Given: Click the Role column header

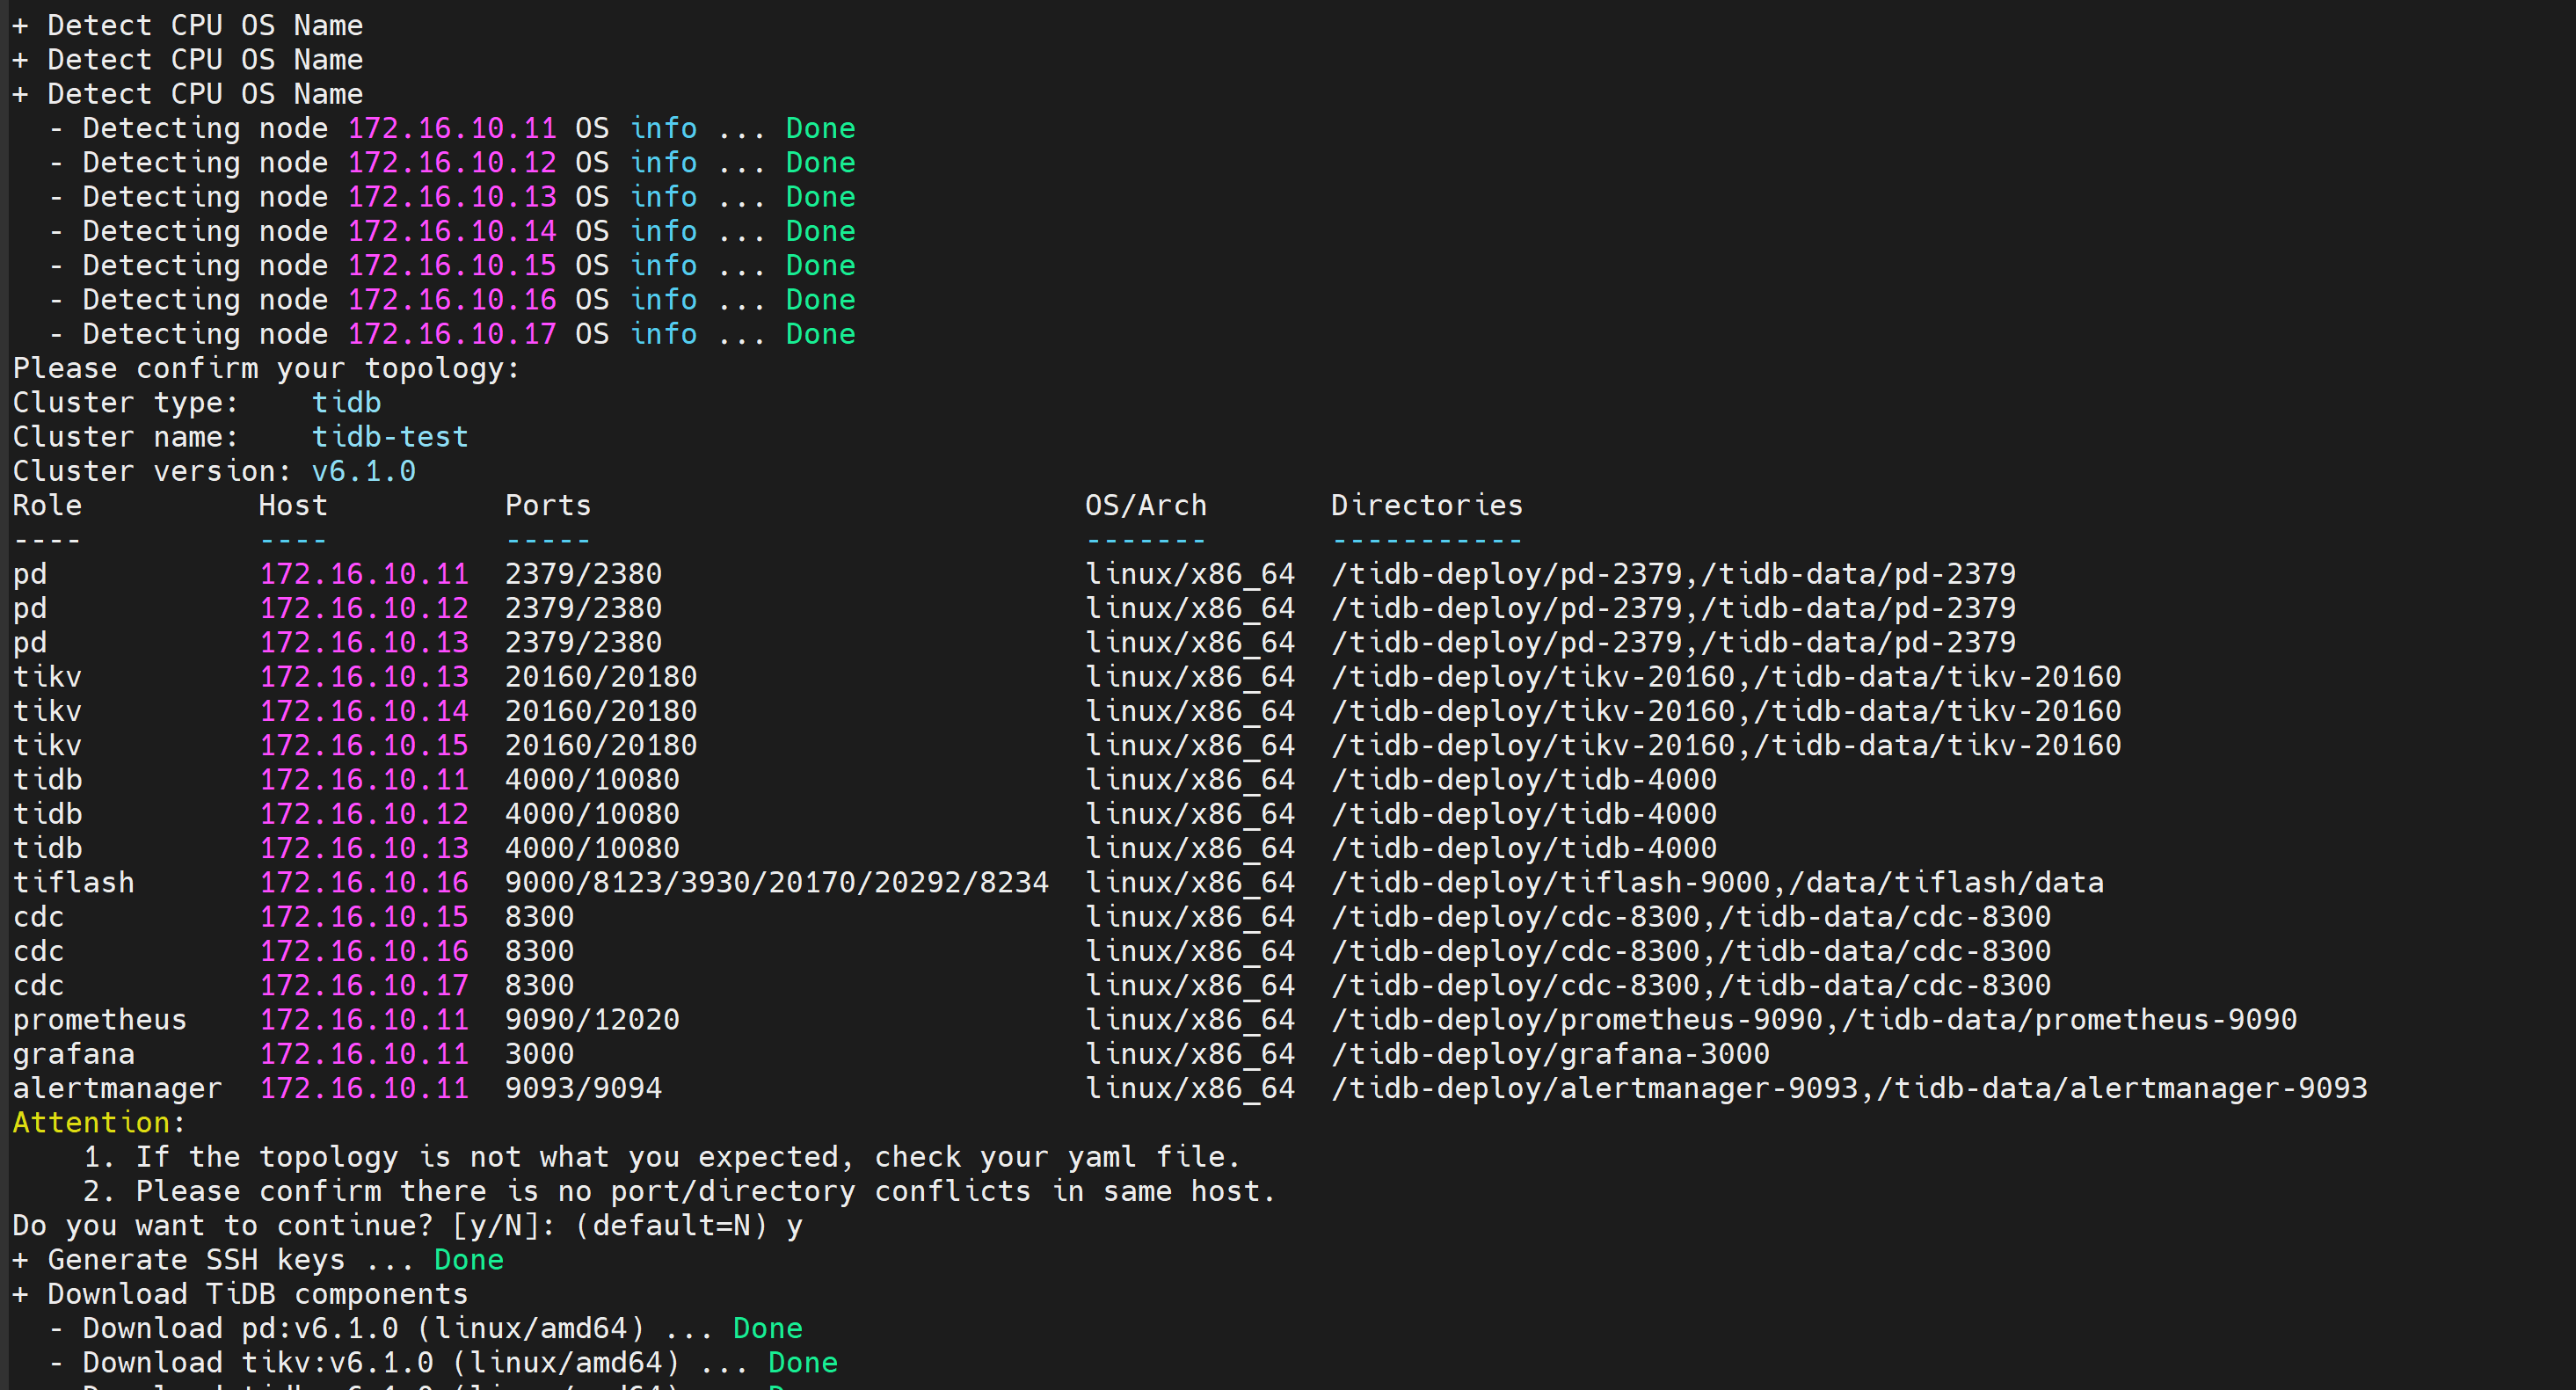Looking at the screenshot, I should pos(47,505).
